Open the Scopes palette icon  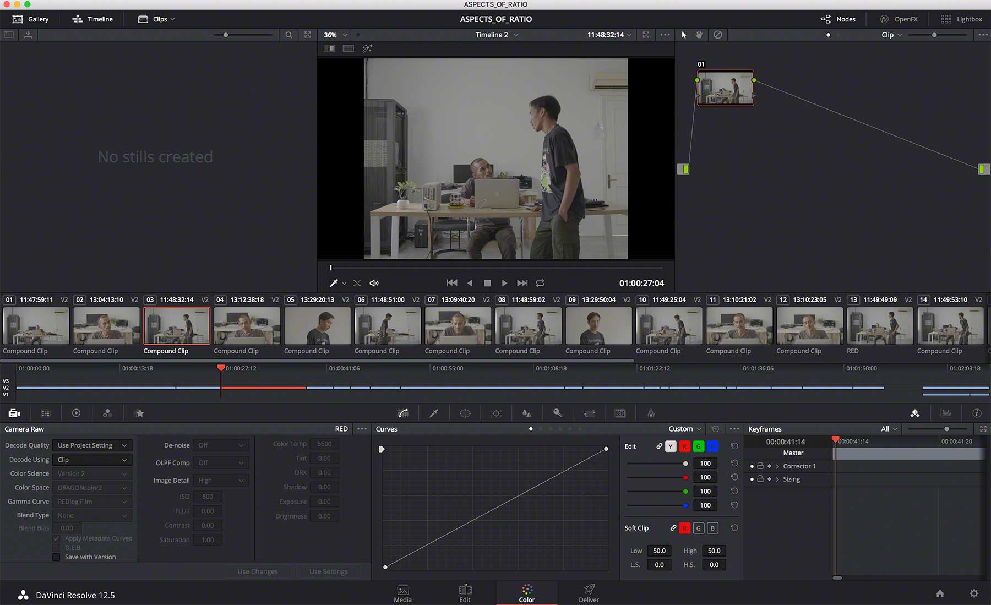point(946,413)
